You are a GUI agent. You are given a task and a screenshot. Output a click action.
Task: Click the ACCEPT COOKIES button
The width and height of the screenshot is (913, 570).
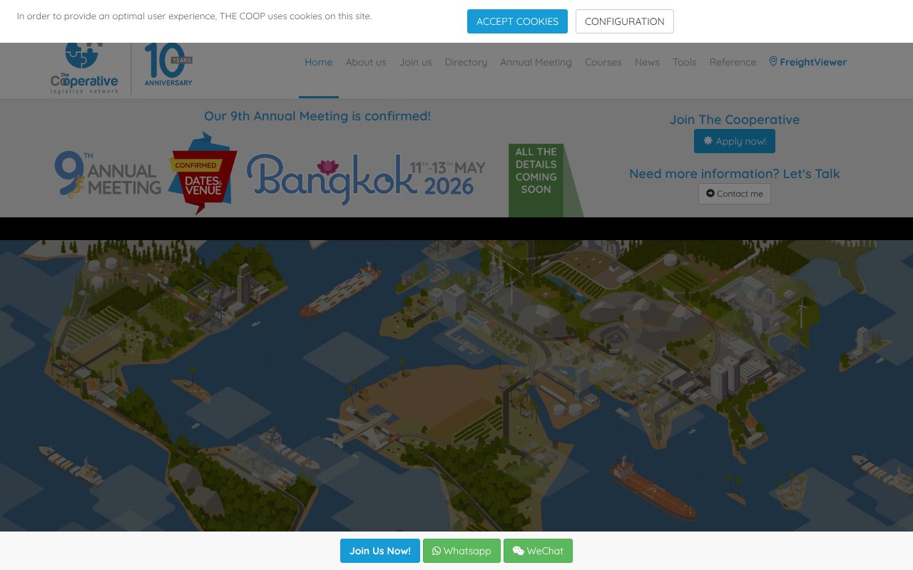click(517, 21)
